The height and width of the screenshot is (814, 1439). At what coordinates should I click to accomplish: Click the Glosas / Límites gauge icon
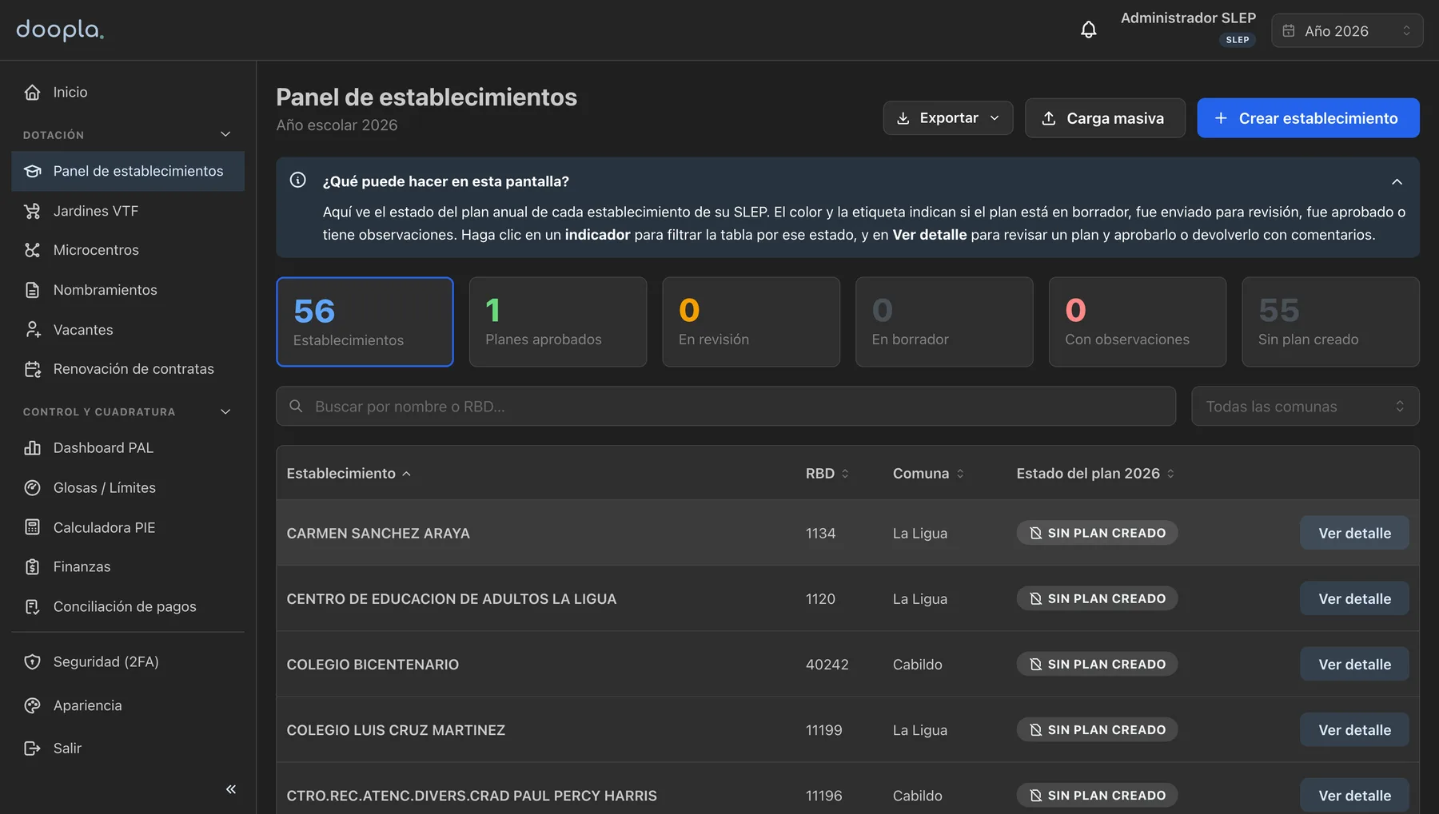32,488
